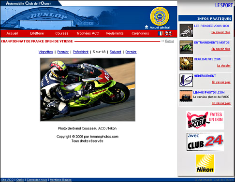Open the Hébergement circuit map thumbnail
This screenshot has width=235, height=182.
click(186, 80)
